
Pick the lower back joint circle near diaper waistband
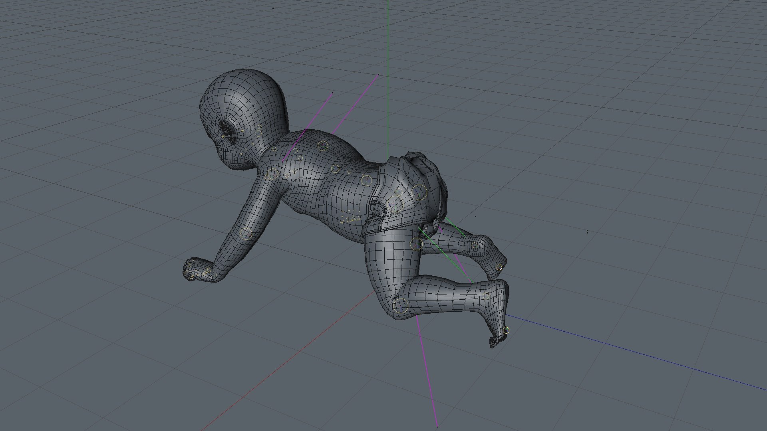click(x=367, y=180)
